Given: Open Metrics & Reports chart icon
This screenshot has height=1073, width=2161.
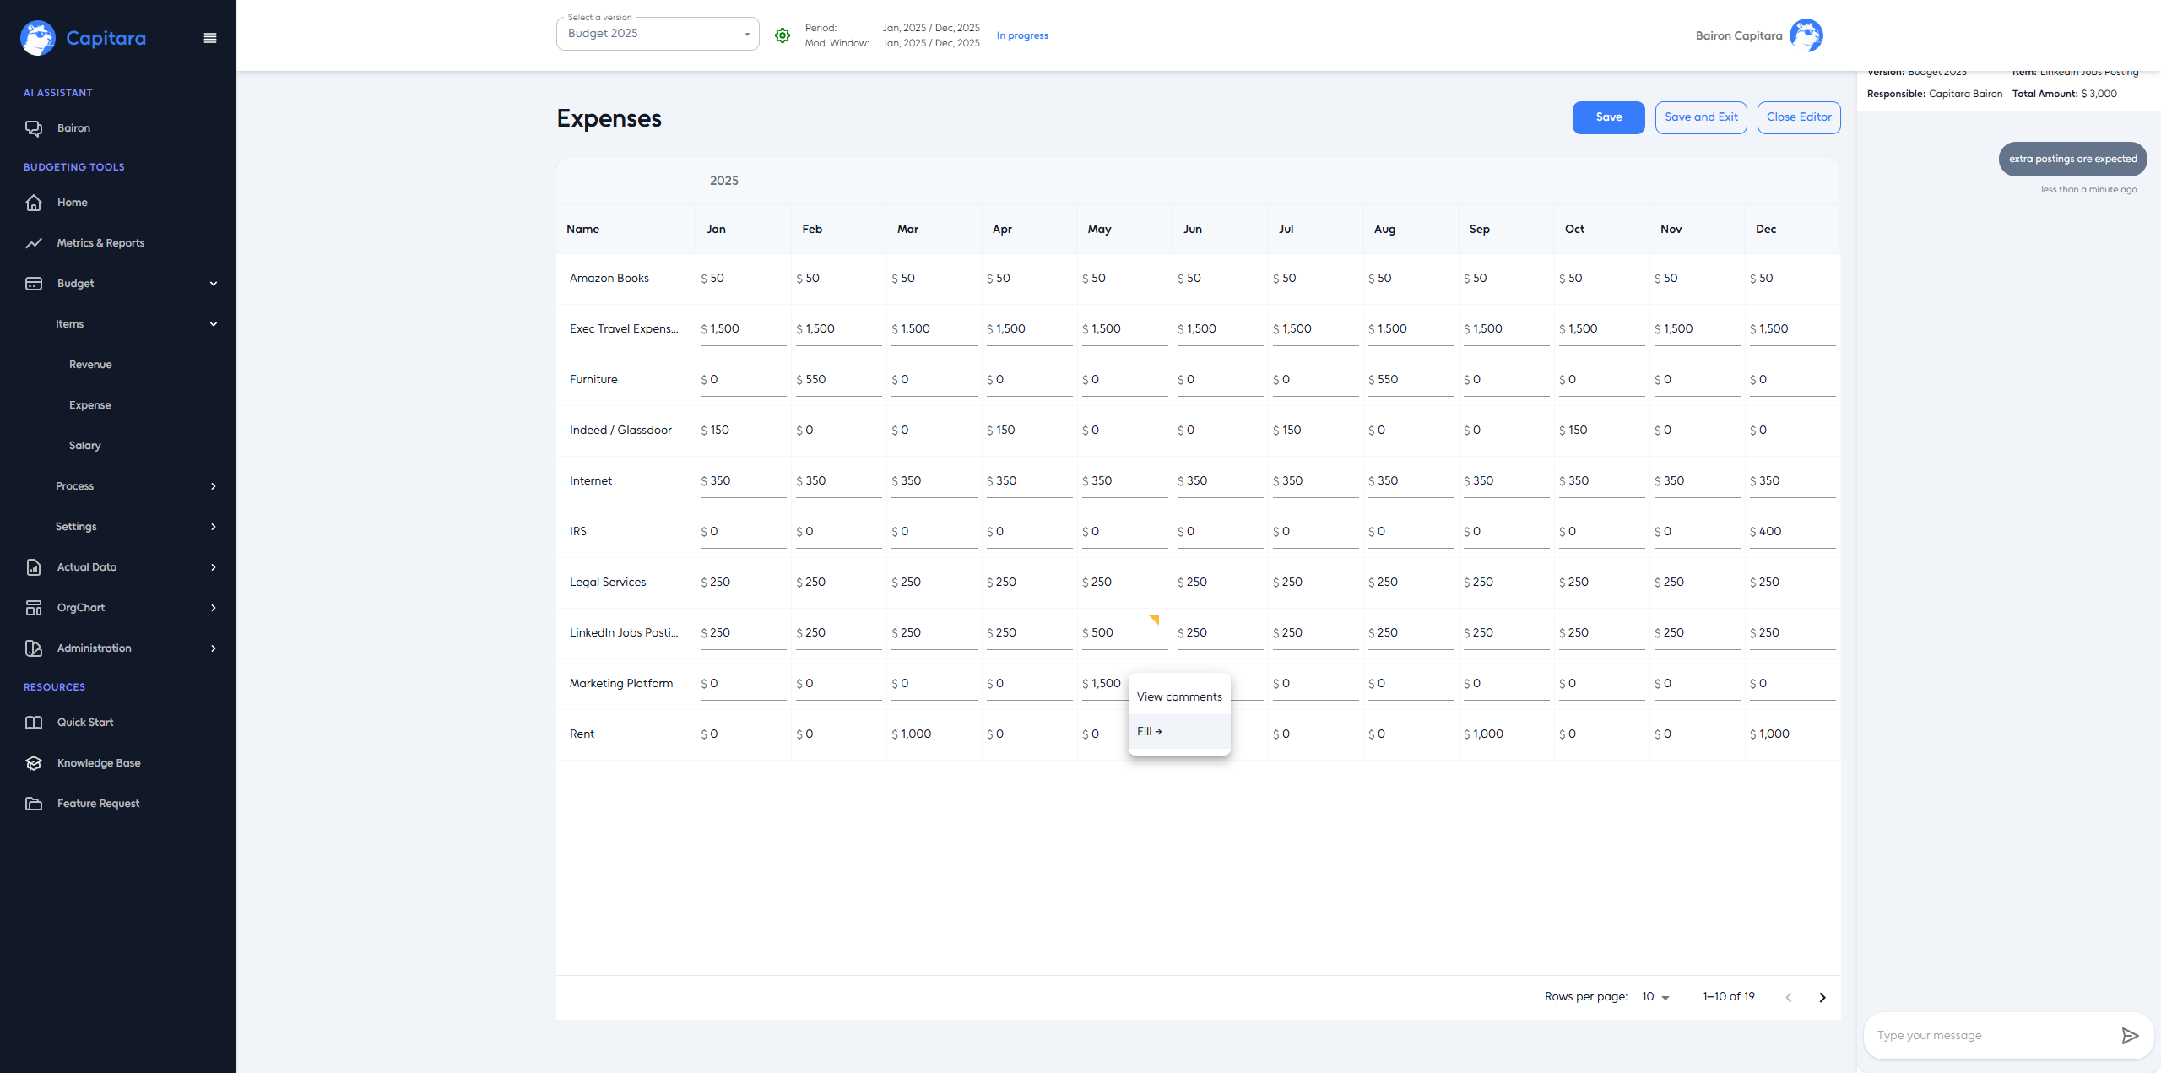Looking at the screenshot, I should (34, 243).
